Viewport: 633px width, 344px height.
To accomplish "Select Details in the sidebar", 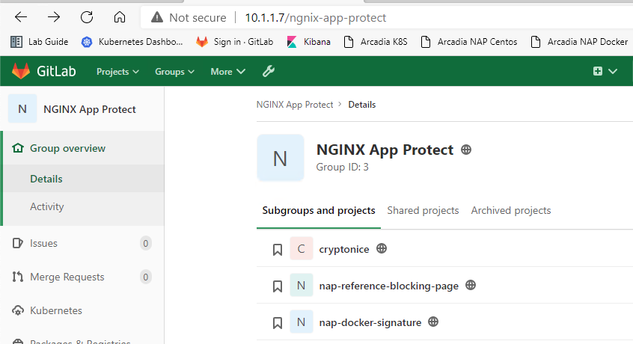I will (46, 179).
